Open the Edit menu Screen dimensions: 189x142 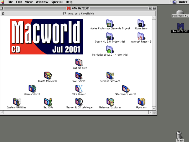pyautogui.click(x=19, y=2)
